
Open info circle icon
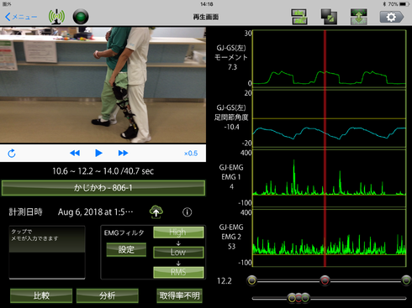188,212
